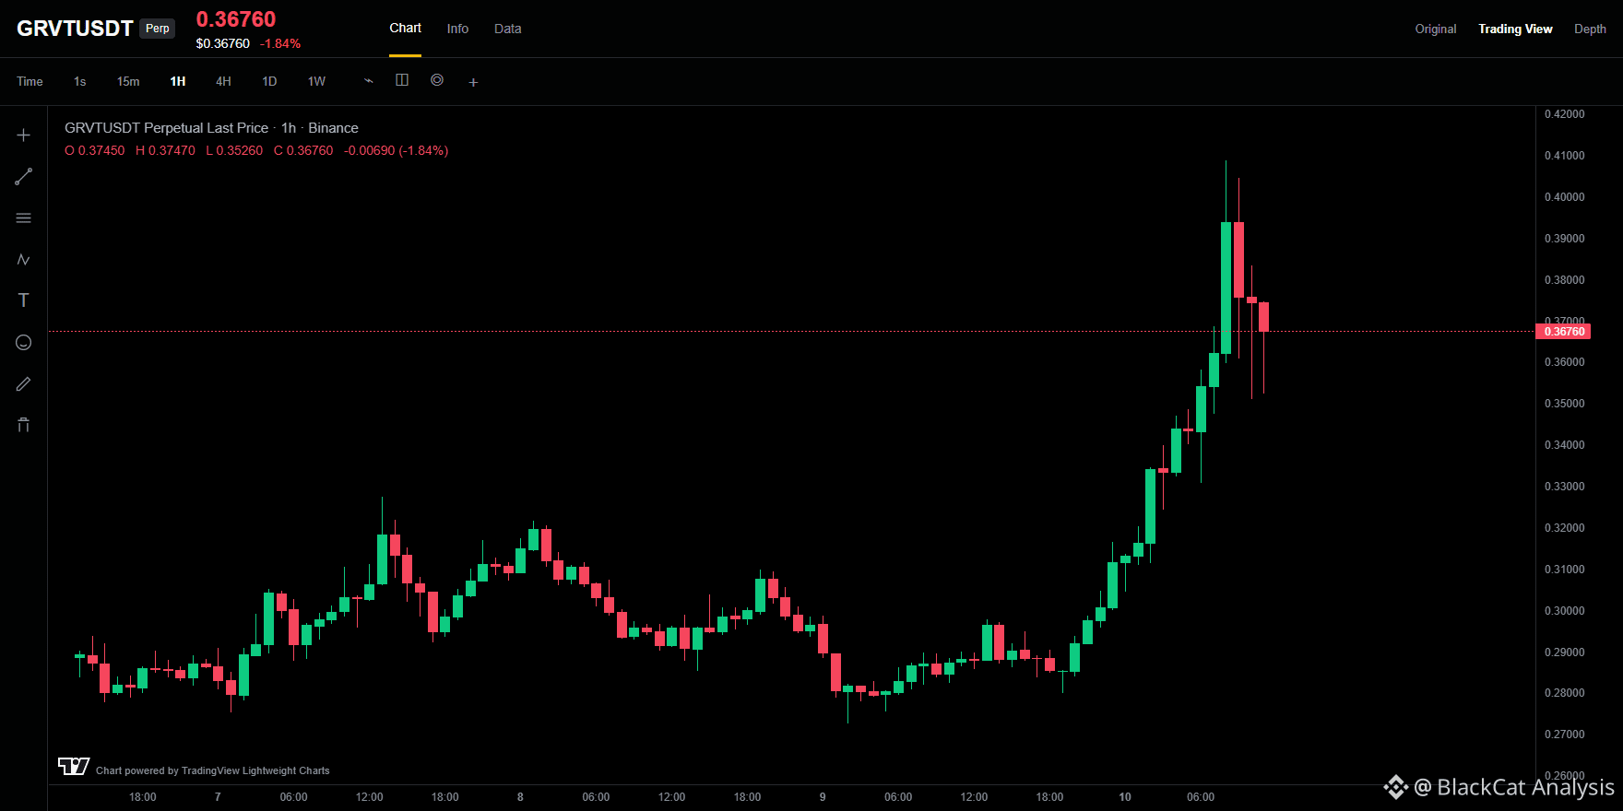Viewport: 1623px width, 811px height.
Task: Click the plus add icon in timeframe bar
Action: 473,82
